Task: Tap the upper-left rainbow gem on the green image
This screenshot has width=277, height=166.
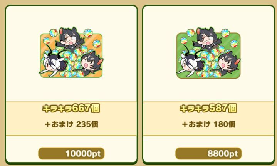Action: (191, 33)
